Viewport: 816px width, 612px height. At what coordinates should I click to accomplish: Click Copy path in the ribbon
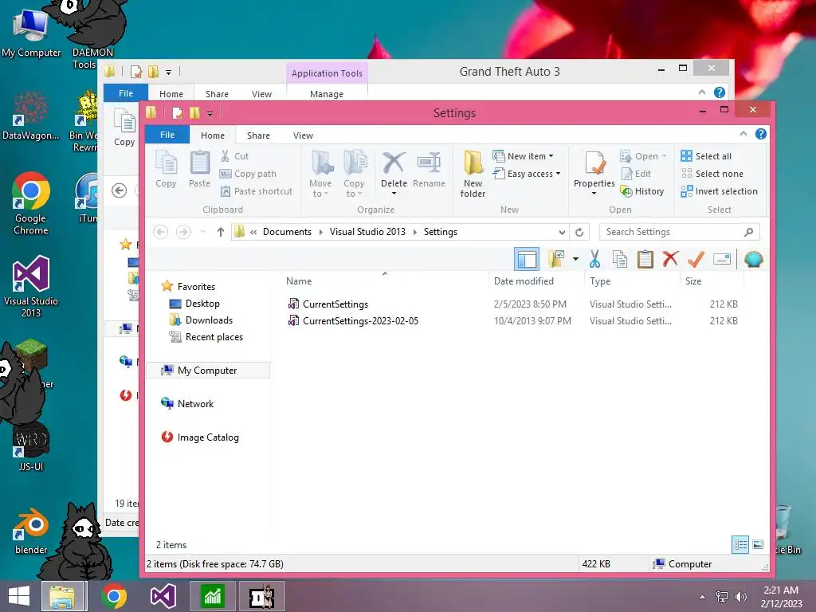249,174
